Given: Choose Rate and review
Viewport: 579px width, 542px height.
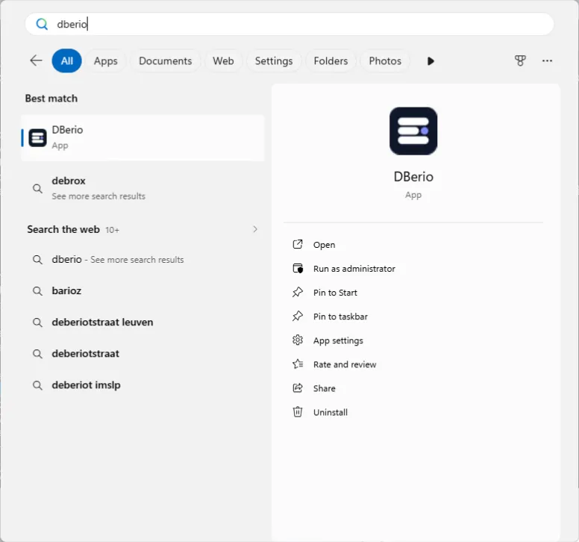Looking at the screenshot, I should [x=345, y=364].
